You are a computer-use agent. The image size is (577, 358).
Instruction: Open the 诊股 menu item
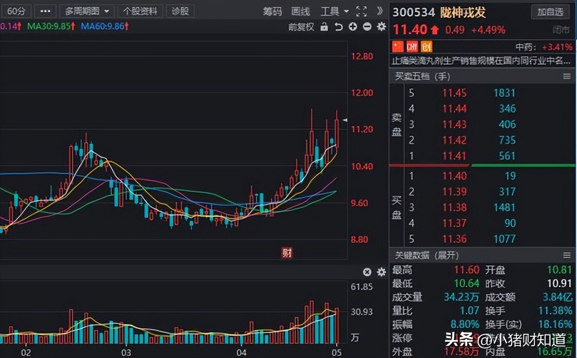(180, 11)
